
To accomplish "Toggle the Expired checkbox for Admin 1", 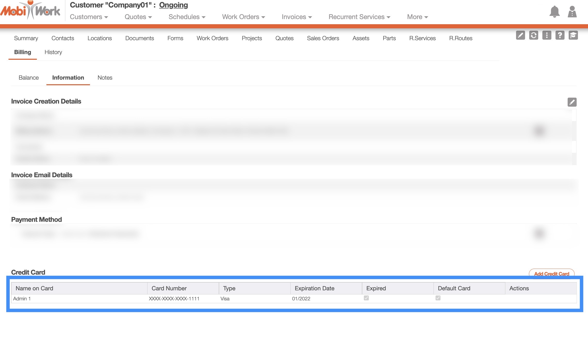I will click(366, 298).
